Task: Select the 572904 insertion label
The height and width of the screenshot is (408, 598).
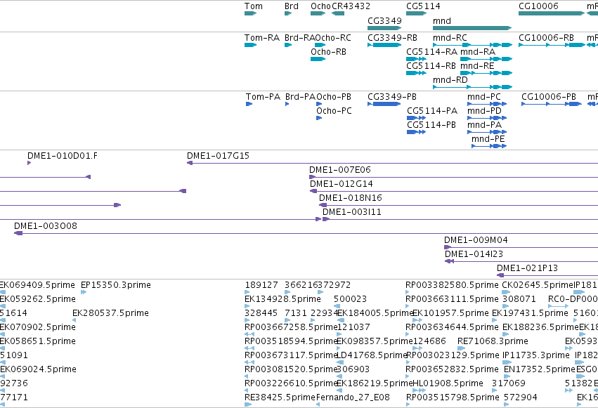Action: tap(521, 397)
